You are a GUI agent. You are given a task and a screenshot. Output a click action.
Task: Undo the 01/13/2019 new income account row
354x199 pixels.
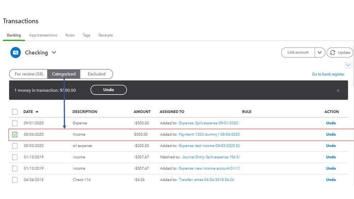pyautogui.click(x=331, y=168)
